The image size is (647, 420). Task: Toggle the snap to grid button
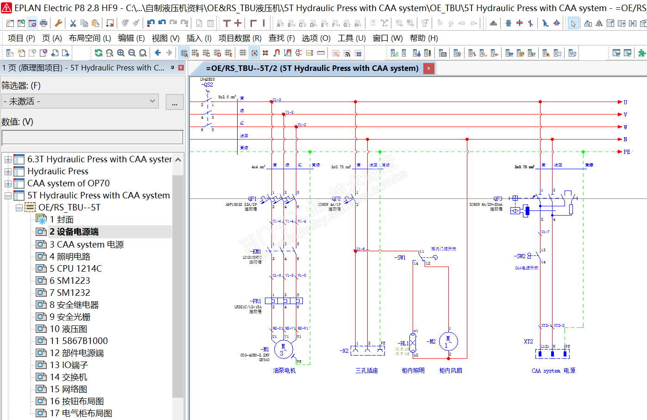254,53
